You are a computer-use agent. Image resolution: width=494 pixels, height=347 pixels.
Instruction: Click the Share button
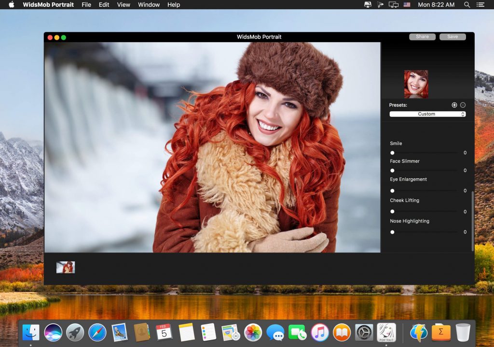[422, 36]
